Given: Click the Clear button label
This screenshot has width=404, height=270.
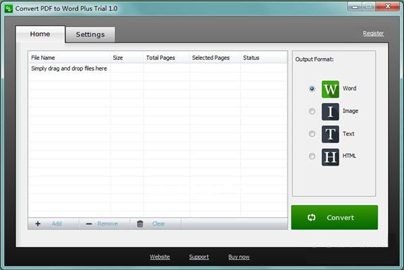Looking at the screenshot, I should (158, 224).
